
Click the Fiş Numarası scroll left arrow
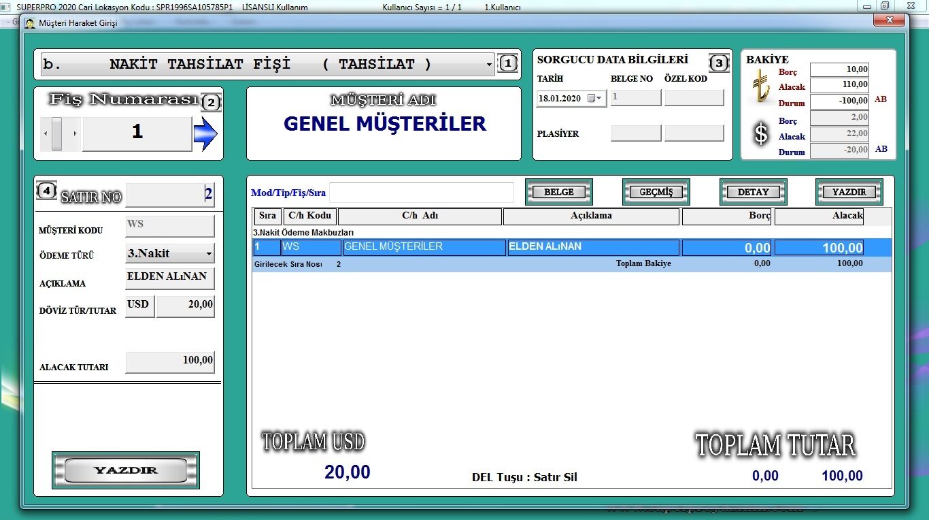tap(46, 134)
